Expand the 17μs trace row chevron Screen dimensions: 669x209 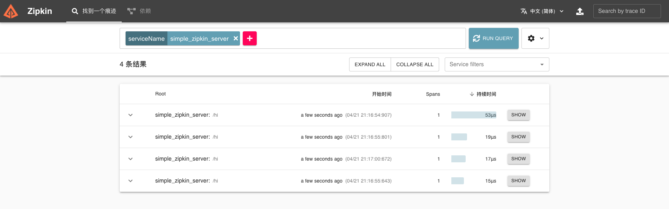point(130,159)
